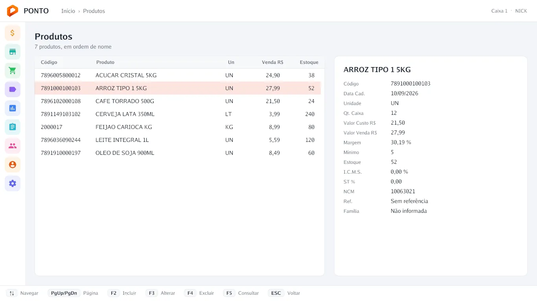Click the Venda R$ column header

(x=273, y=62)
